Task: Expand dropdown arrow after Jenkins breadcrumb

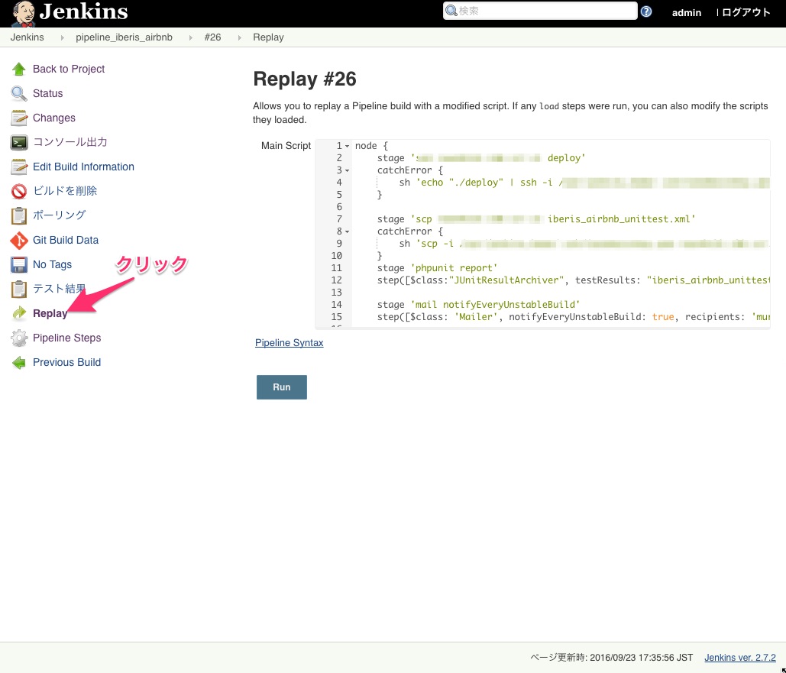Action: [x=62, y=37]
